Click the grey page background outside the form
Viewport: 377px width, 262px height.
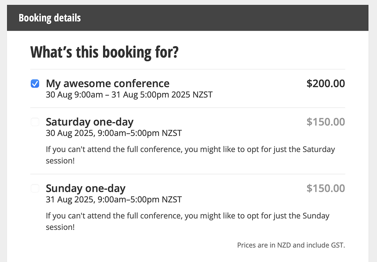373,148
